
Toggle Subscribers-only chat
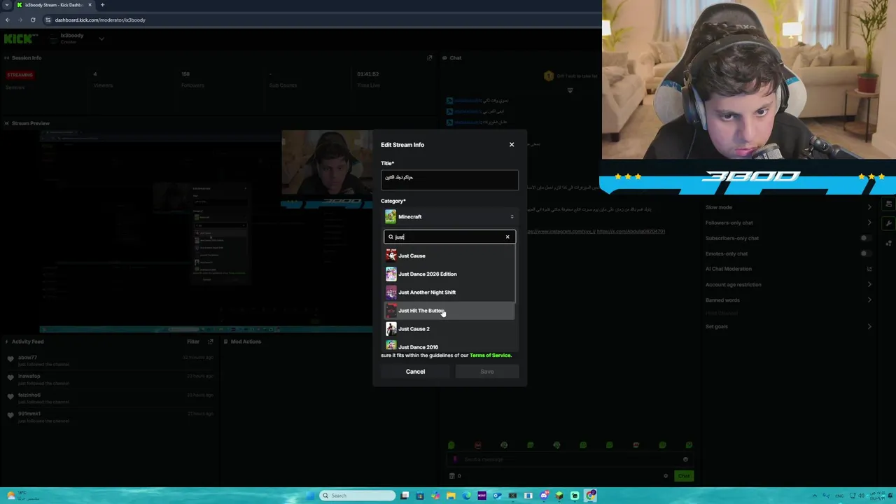click(x=866, y=238)
